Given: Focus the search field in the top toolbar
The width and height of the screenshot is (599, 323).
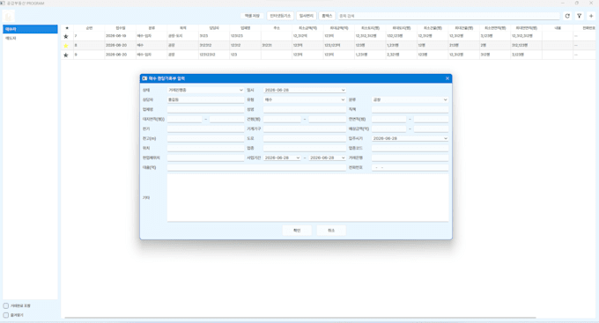Looking at the screenshot, I should 449,16.
